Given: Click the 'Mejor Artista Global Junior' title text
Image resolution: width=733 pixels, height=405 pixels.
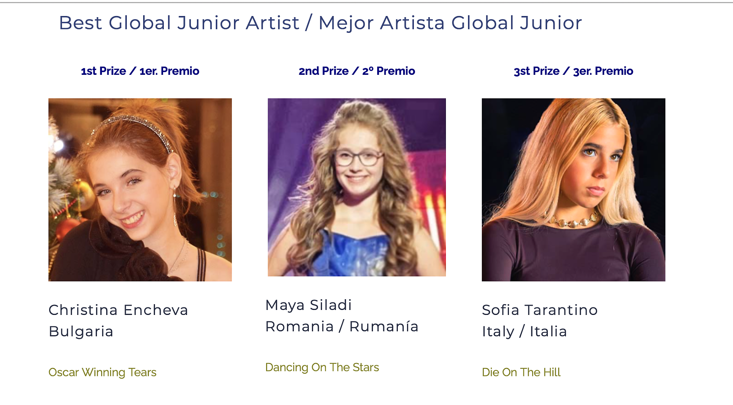Looking at the screenshot, I should (x=450, y=23).
